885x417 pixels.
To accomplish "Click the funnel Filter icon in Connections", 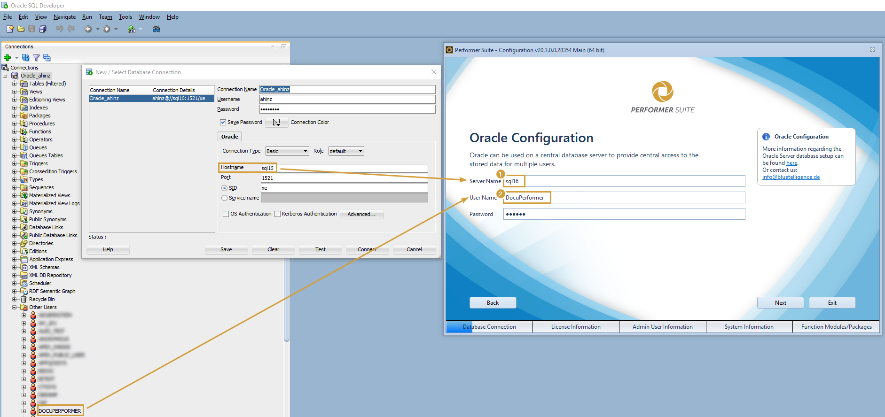I will 36,58.
